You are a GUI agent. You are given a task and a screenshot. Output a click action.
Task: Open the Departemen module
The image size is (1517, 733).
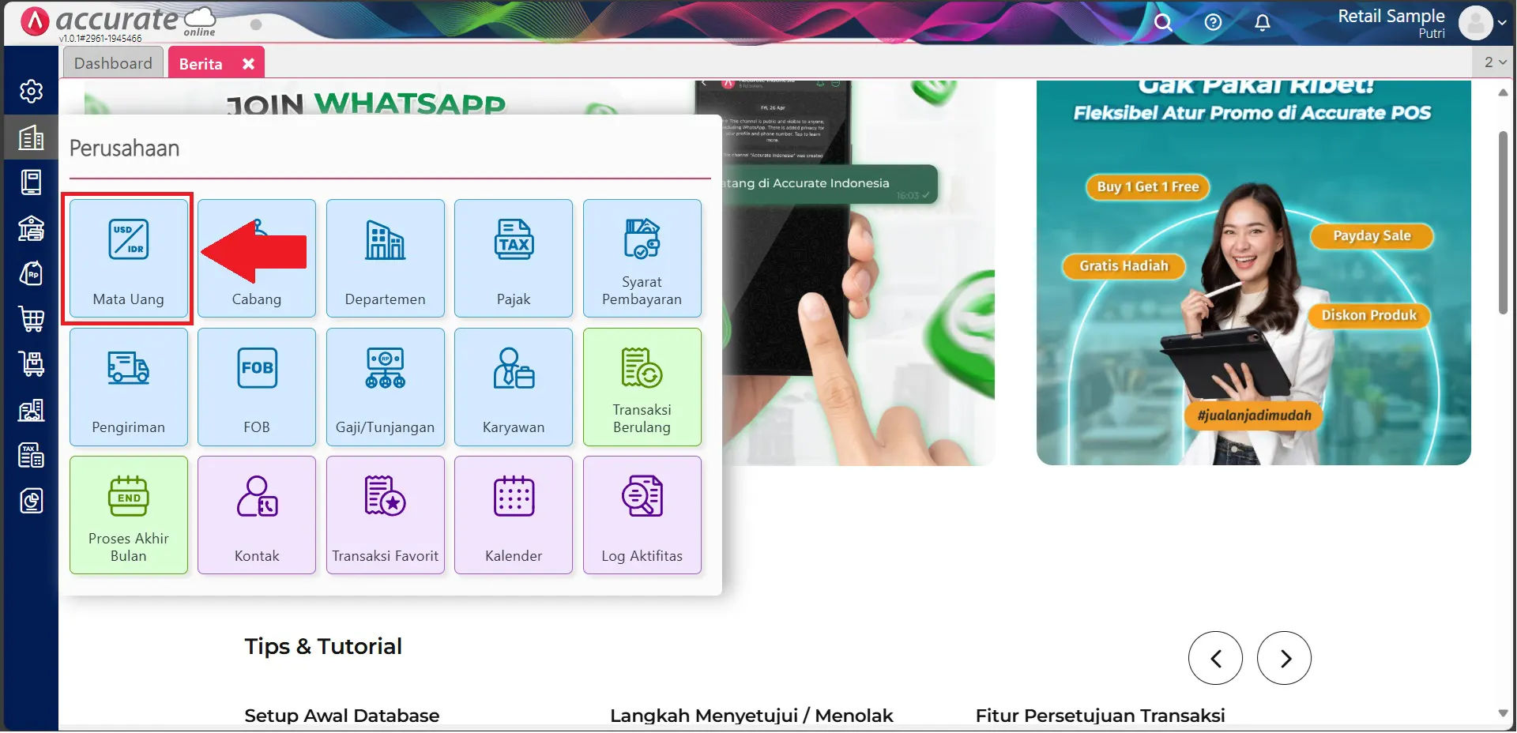[x=385, y=258]
